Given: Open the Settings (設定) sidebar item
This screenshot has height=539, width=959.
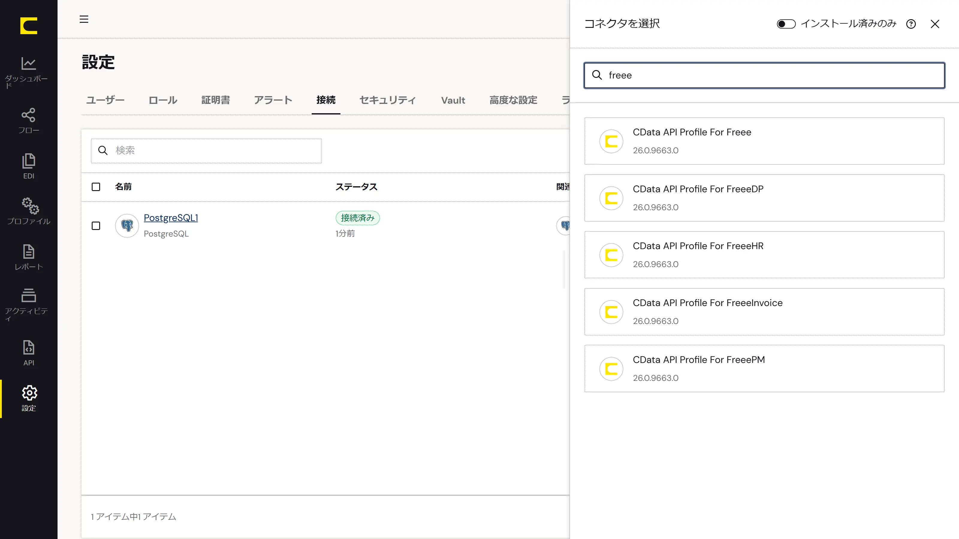Looking at the screenshot, I should (29, 398).
